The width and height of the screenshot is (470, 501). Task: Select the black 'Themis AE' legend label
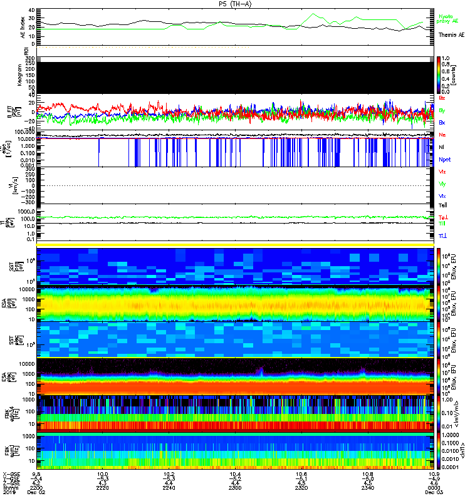click(451, 35)
